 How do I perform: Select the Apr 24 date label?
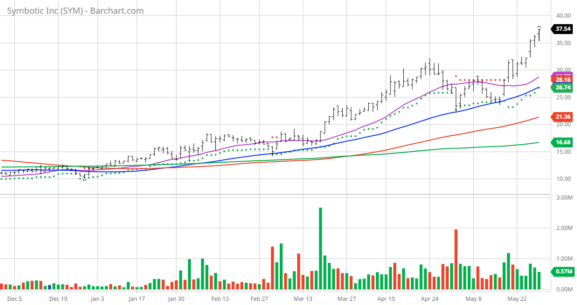pos(429,299)
